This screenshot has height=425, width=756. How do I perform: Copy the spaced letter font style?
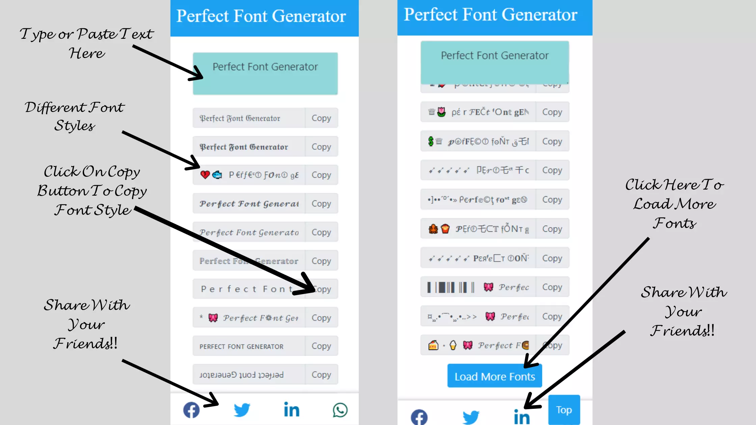point(321,289)
